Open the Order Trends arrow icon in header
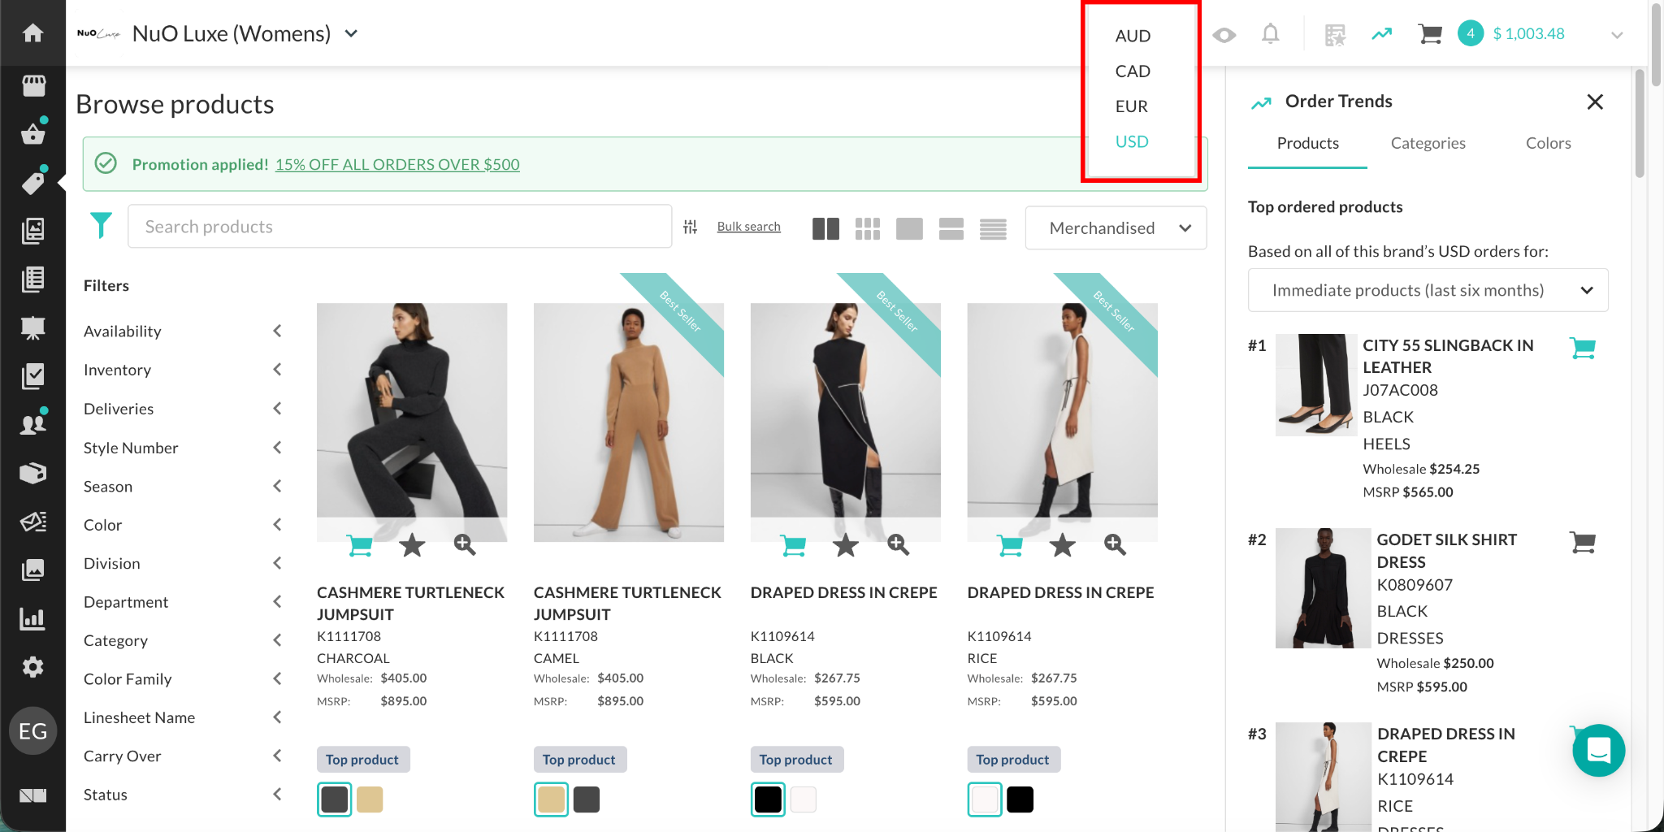This screenshot has height=832, width=1664. point(1381,34)
